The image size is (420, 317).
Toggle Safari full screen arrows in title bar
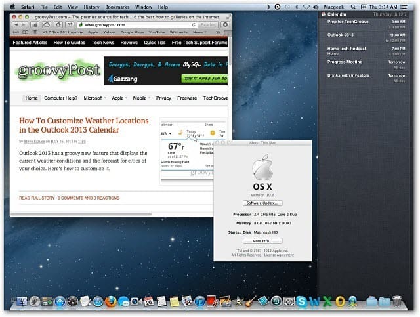(x=228, y=17)
